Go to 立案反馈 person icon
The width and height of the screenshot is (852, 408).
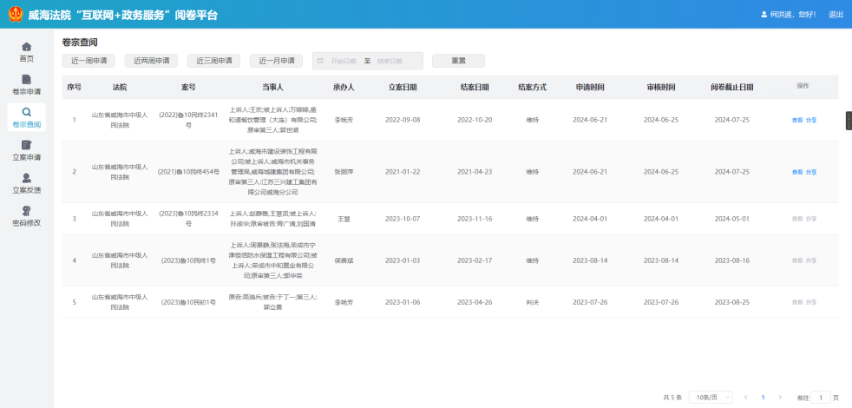(26, 178)
